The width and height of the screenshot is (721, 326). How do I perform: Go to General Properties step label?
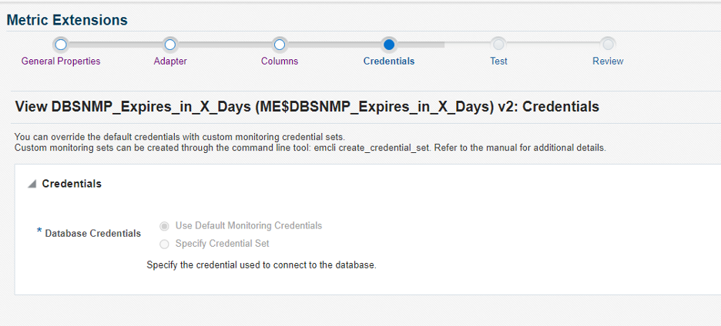click(61, 61)
